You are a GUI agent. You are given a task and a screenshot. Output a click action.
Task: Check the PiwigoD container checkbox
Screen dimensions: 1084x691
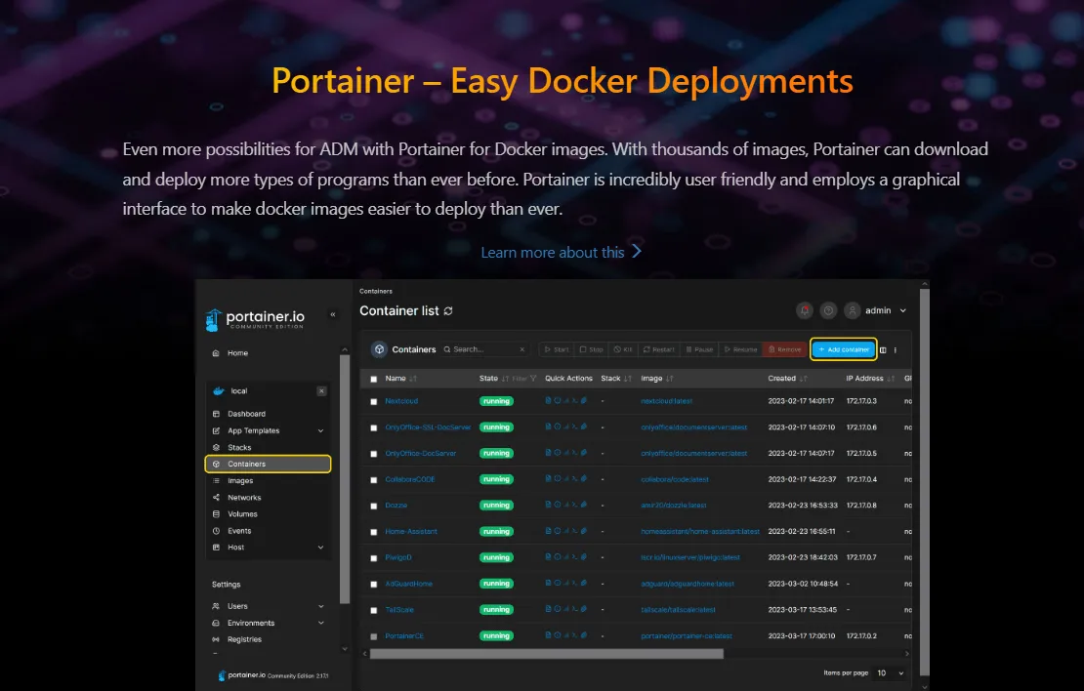click(x=374, y=558)
